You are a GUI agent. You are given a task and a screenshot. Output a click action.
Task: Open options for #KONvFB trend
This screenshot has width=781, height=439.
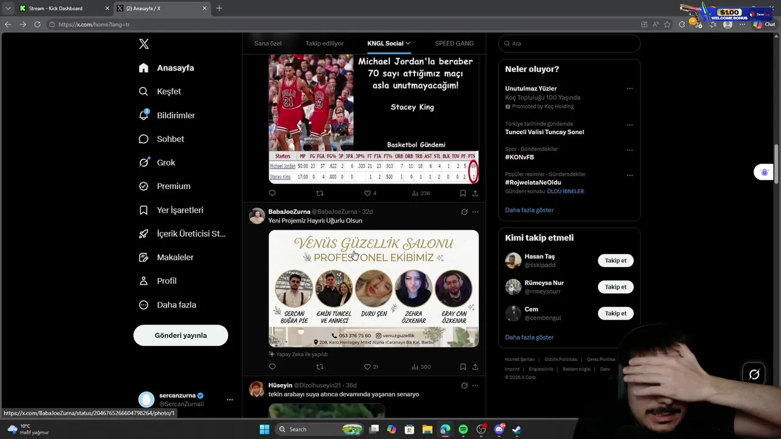630,150
